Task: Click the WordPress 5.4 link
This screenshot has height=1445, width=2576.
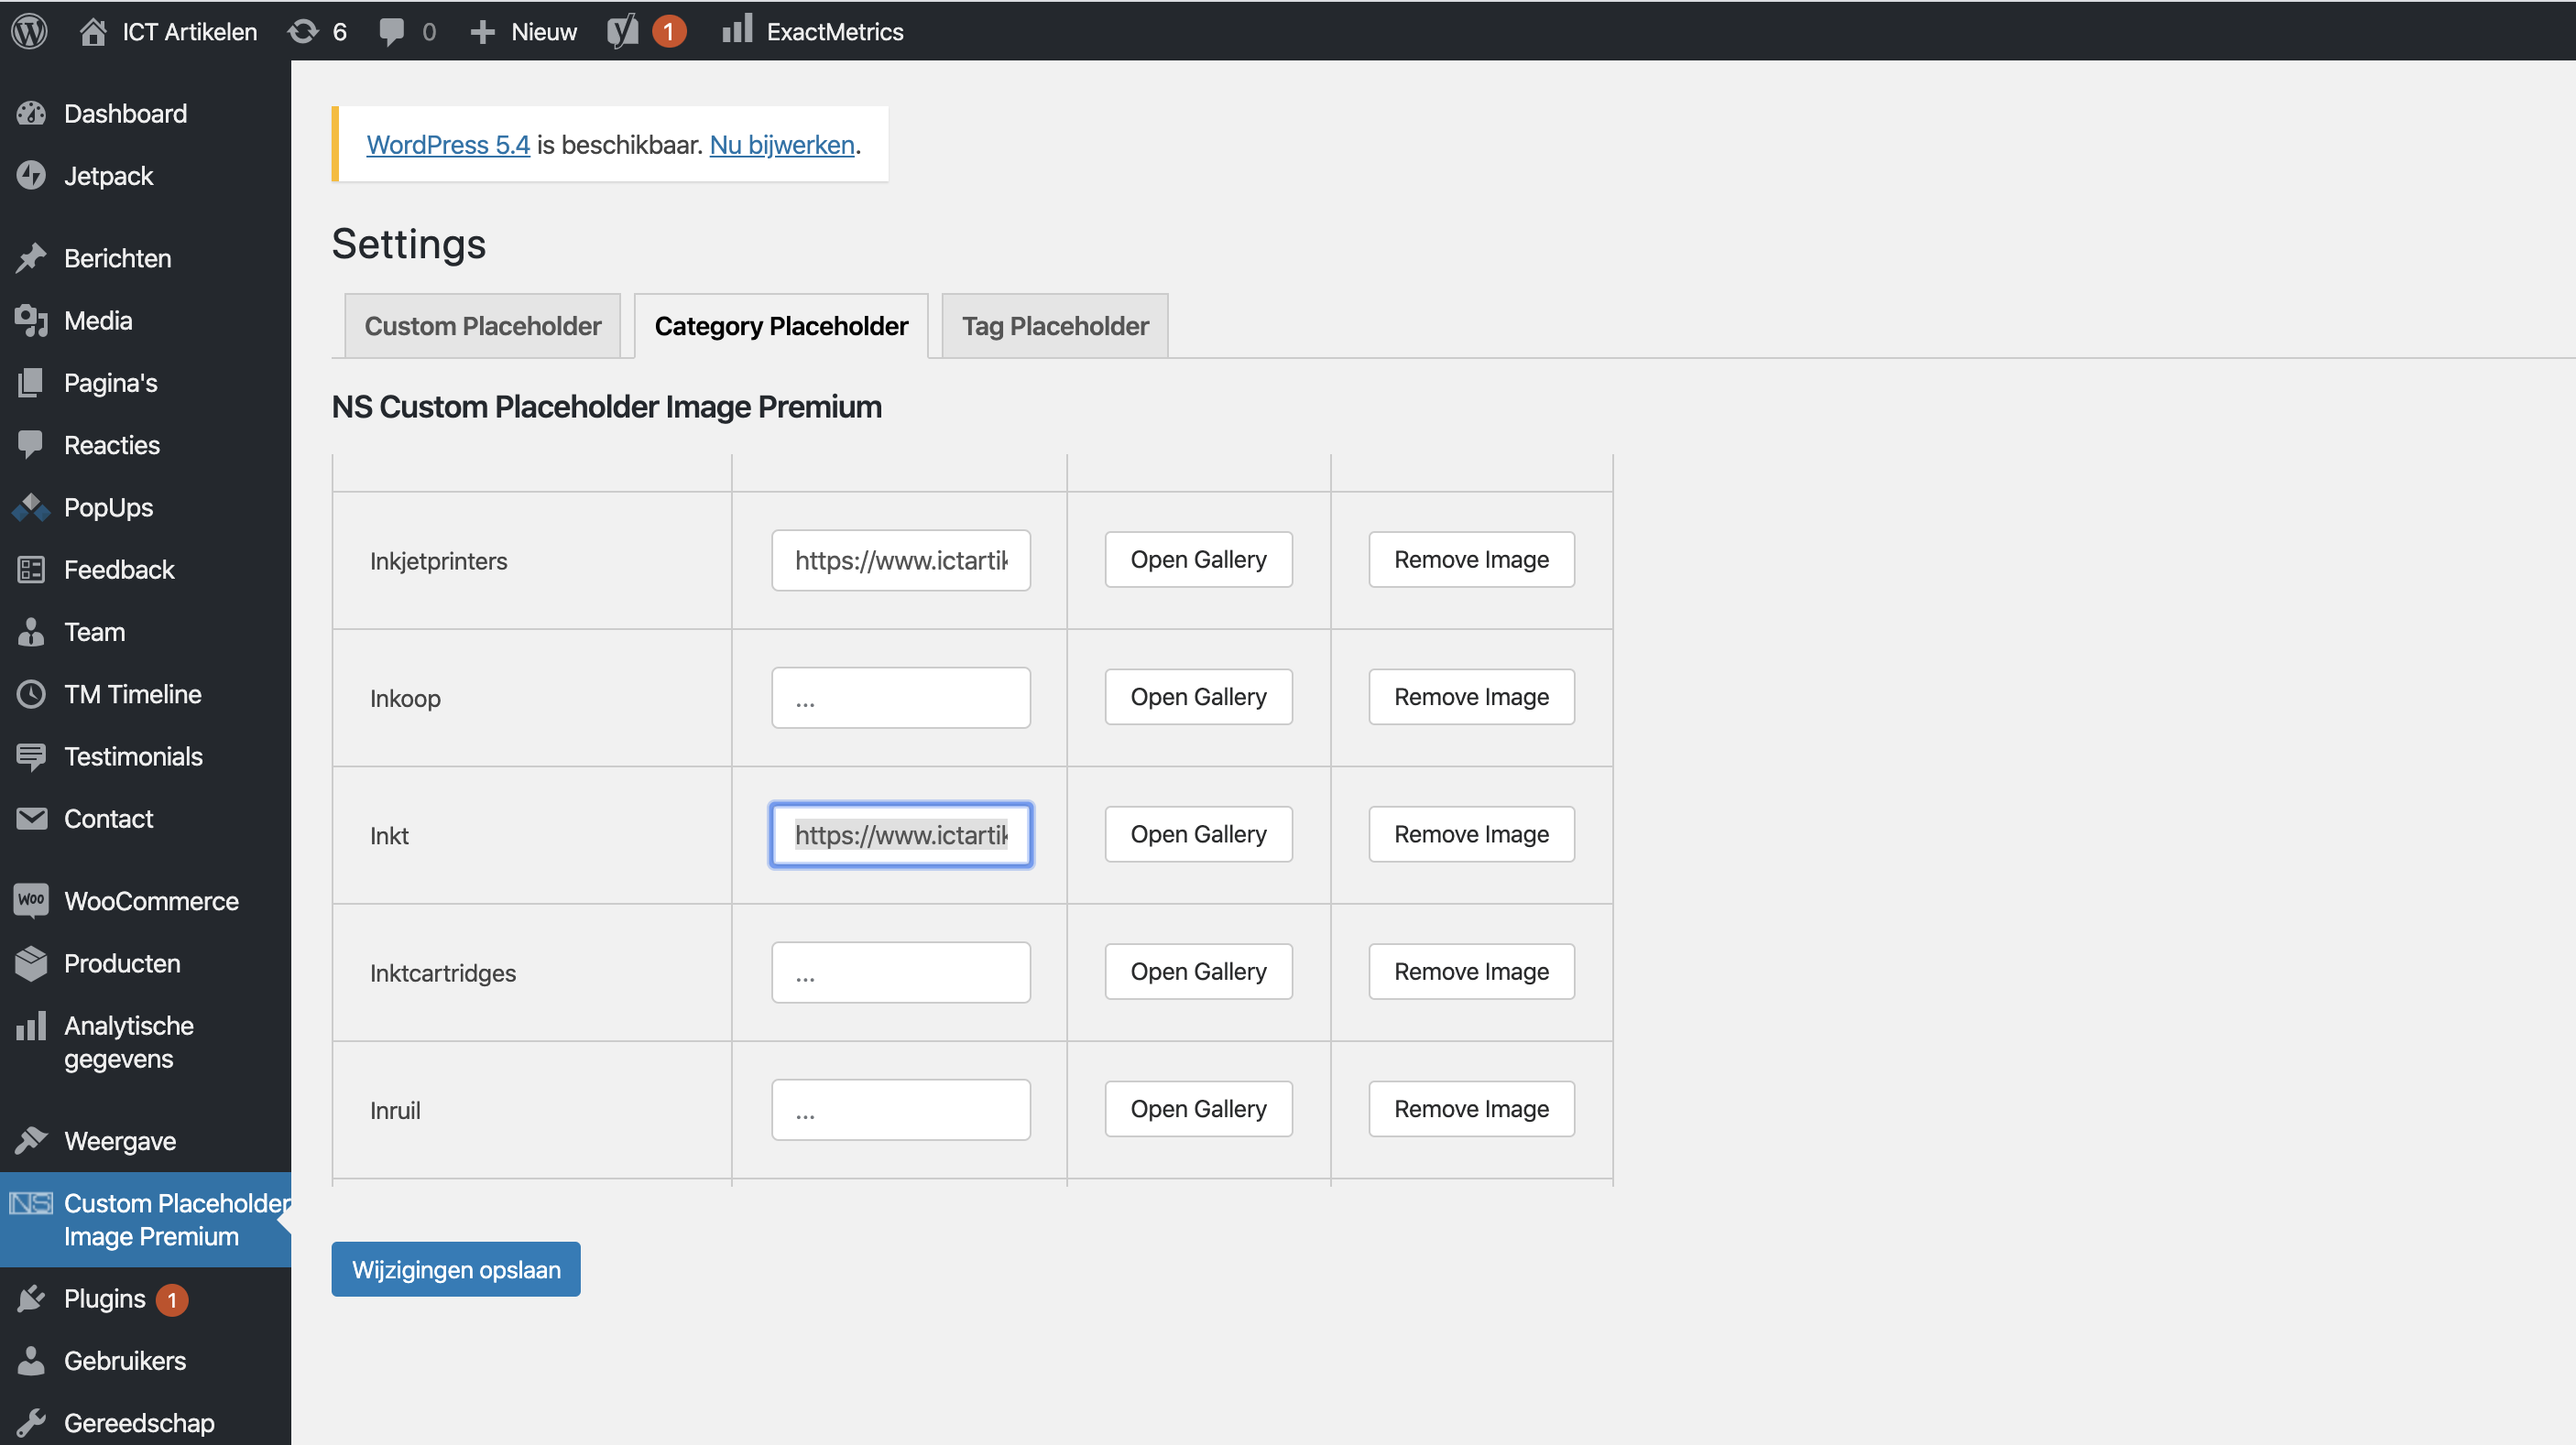Action: [x=448, y=144]
